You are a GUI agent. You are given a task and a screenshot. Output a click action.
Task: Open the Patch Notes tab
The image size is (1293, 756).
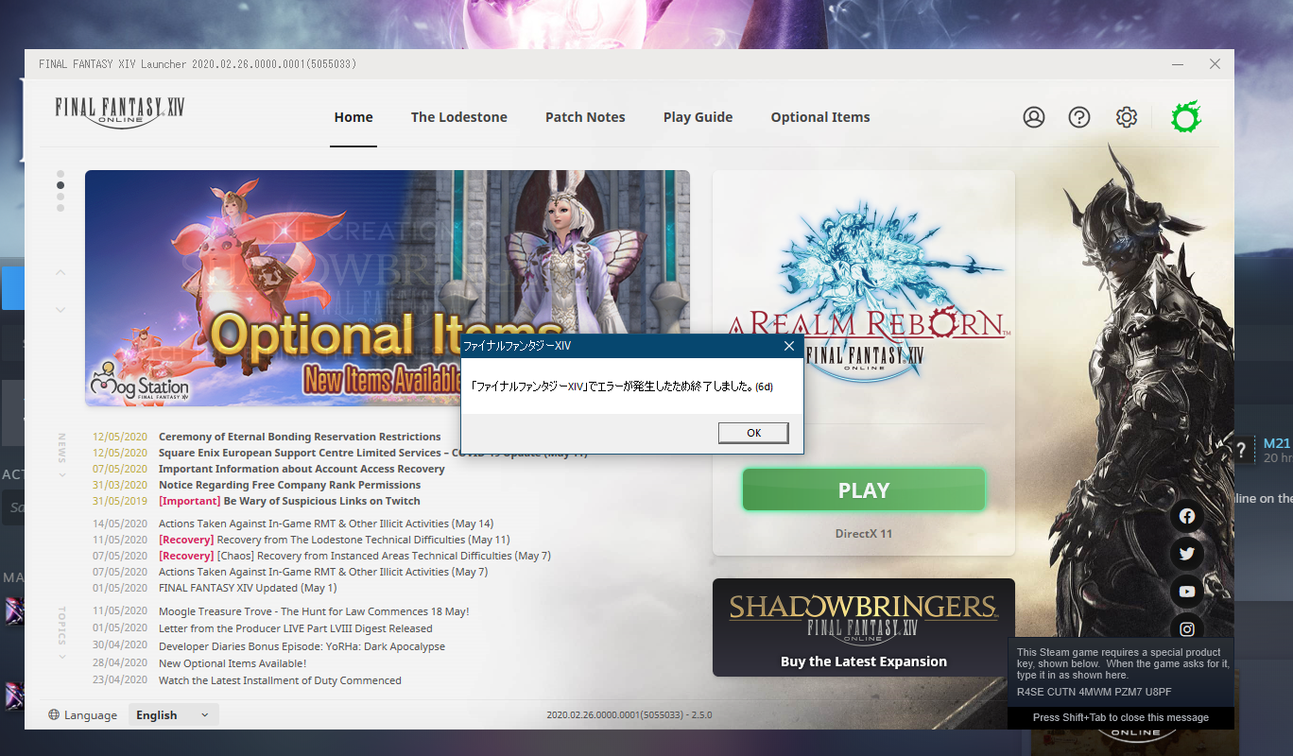click(585, 117)
